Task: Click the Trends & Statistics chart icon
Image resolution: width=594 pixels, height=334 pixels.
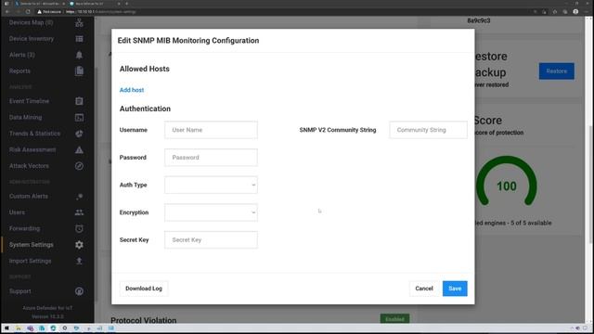Action: coord(79,134)
